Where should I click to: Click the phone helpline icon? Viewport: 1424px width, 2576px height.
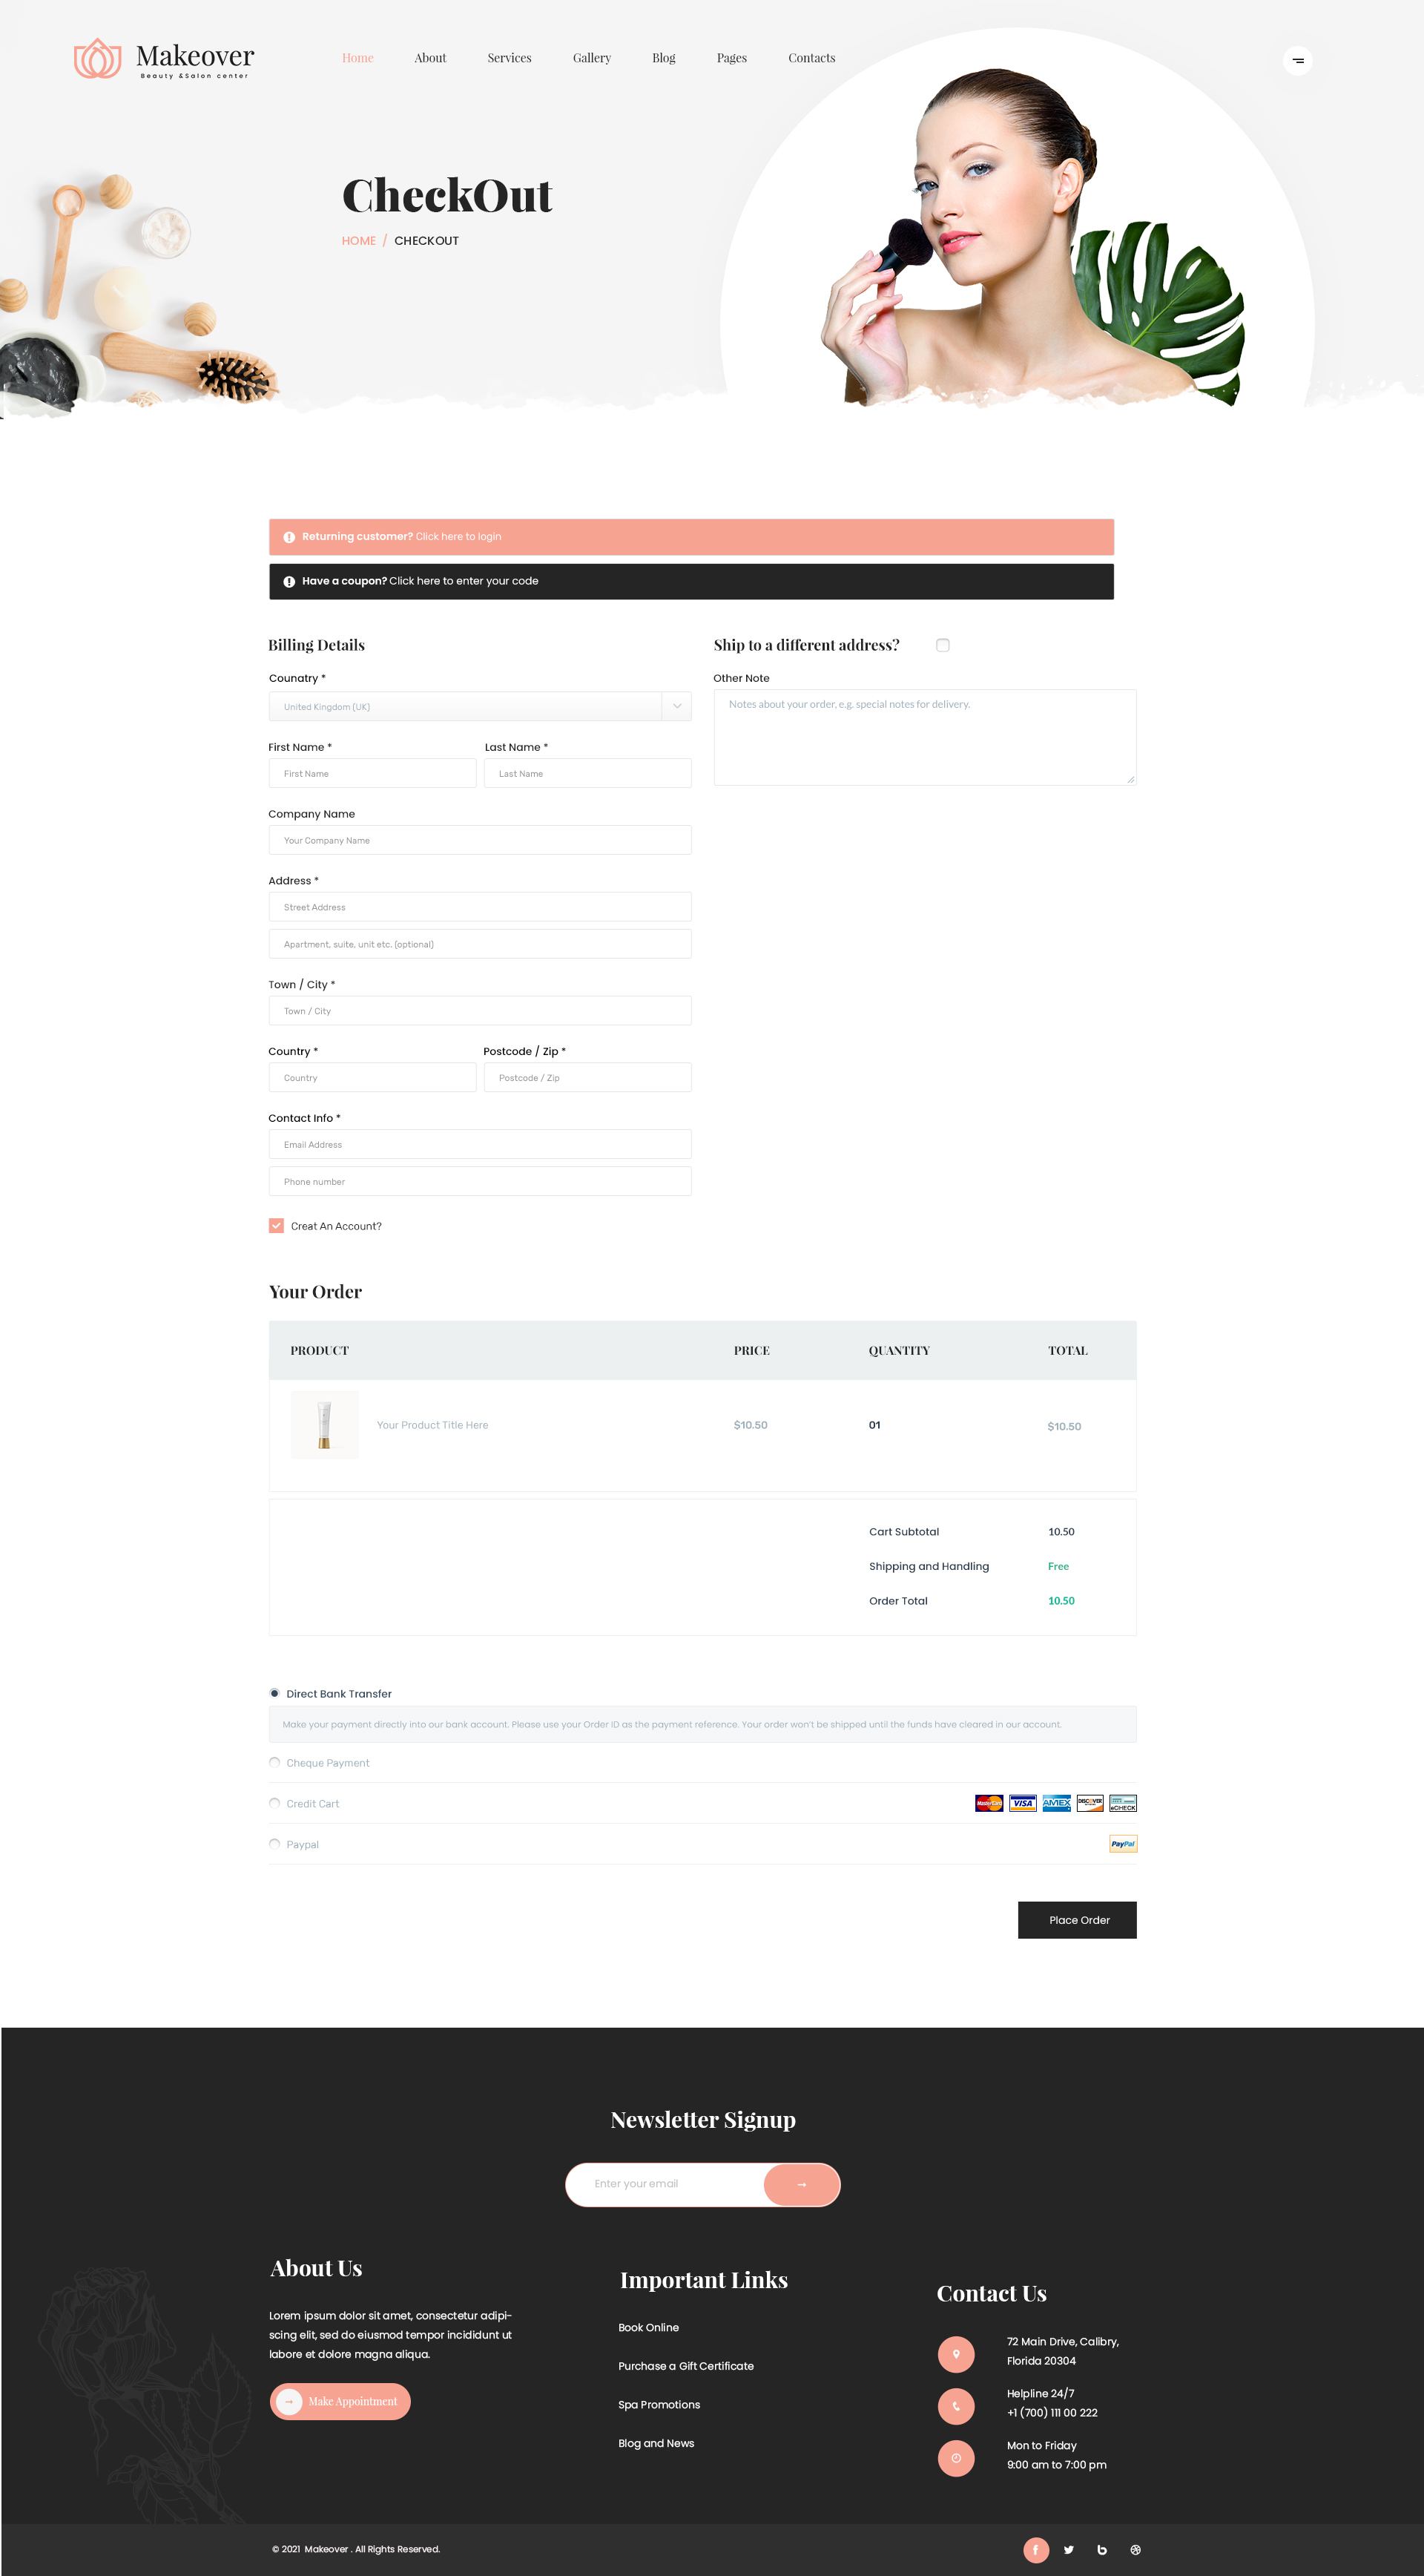955,2405
